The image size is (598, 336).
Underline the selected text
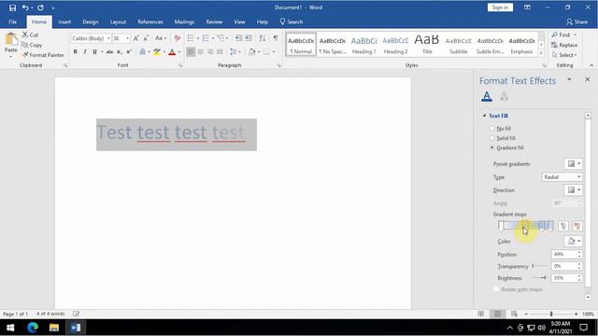(94, 52)
